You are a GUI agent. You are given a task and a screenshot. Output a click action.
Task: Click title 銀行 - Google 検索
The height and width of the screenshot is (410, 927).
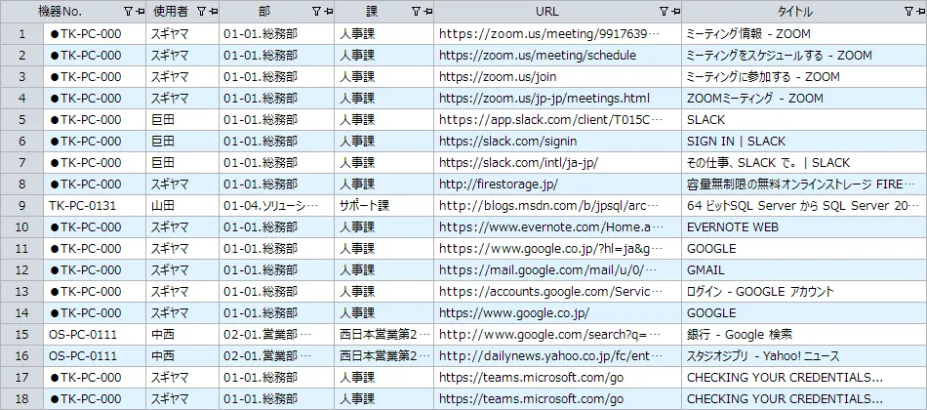click(x=739, y=335)
